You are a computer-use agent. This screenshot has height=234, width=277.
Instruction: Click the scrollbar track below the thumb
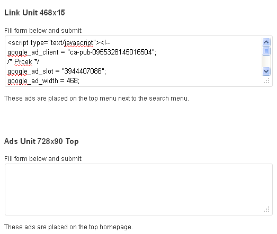266,61
